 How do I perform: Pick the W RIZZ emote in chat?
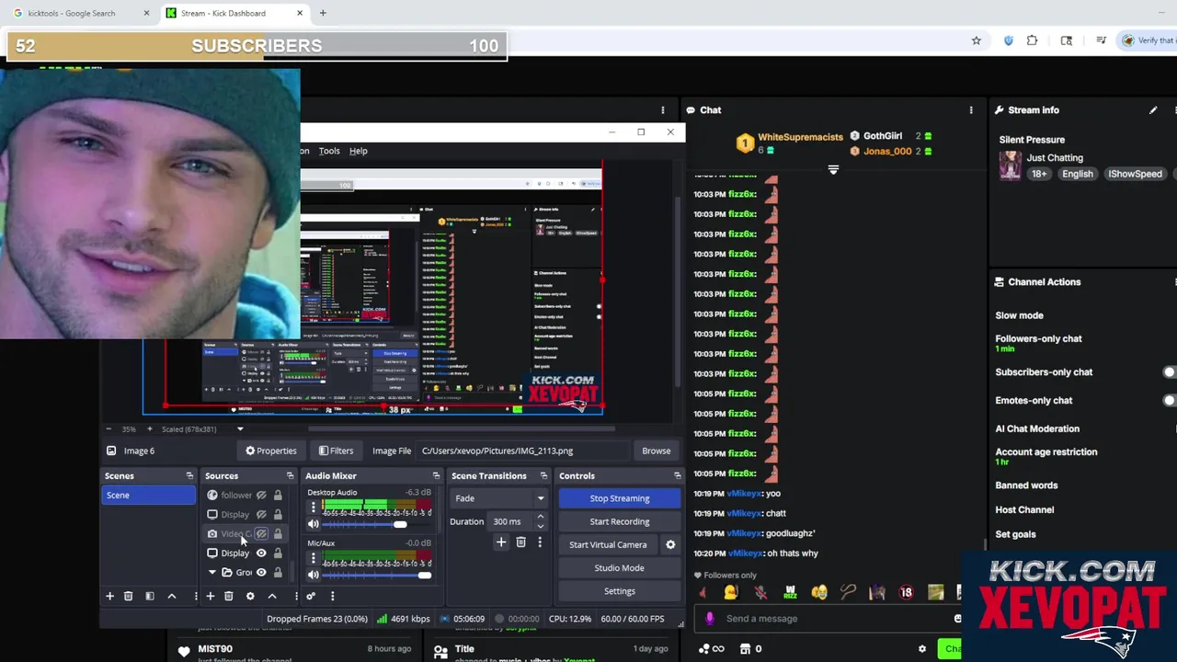click(x=790, y=593)
